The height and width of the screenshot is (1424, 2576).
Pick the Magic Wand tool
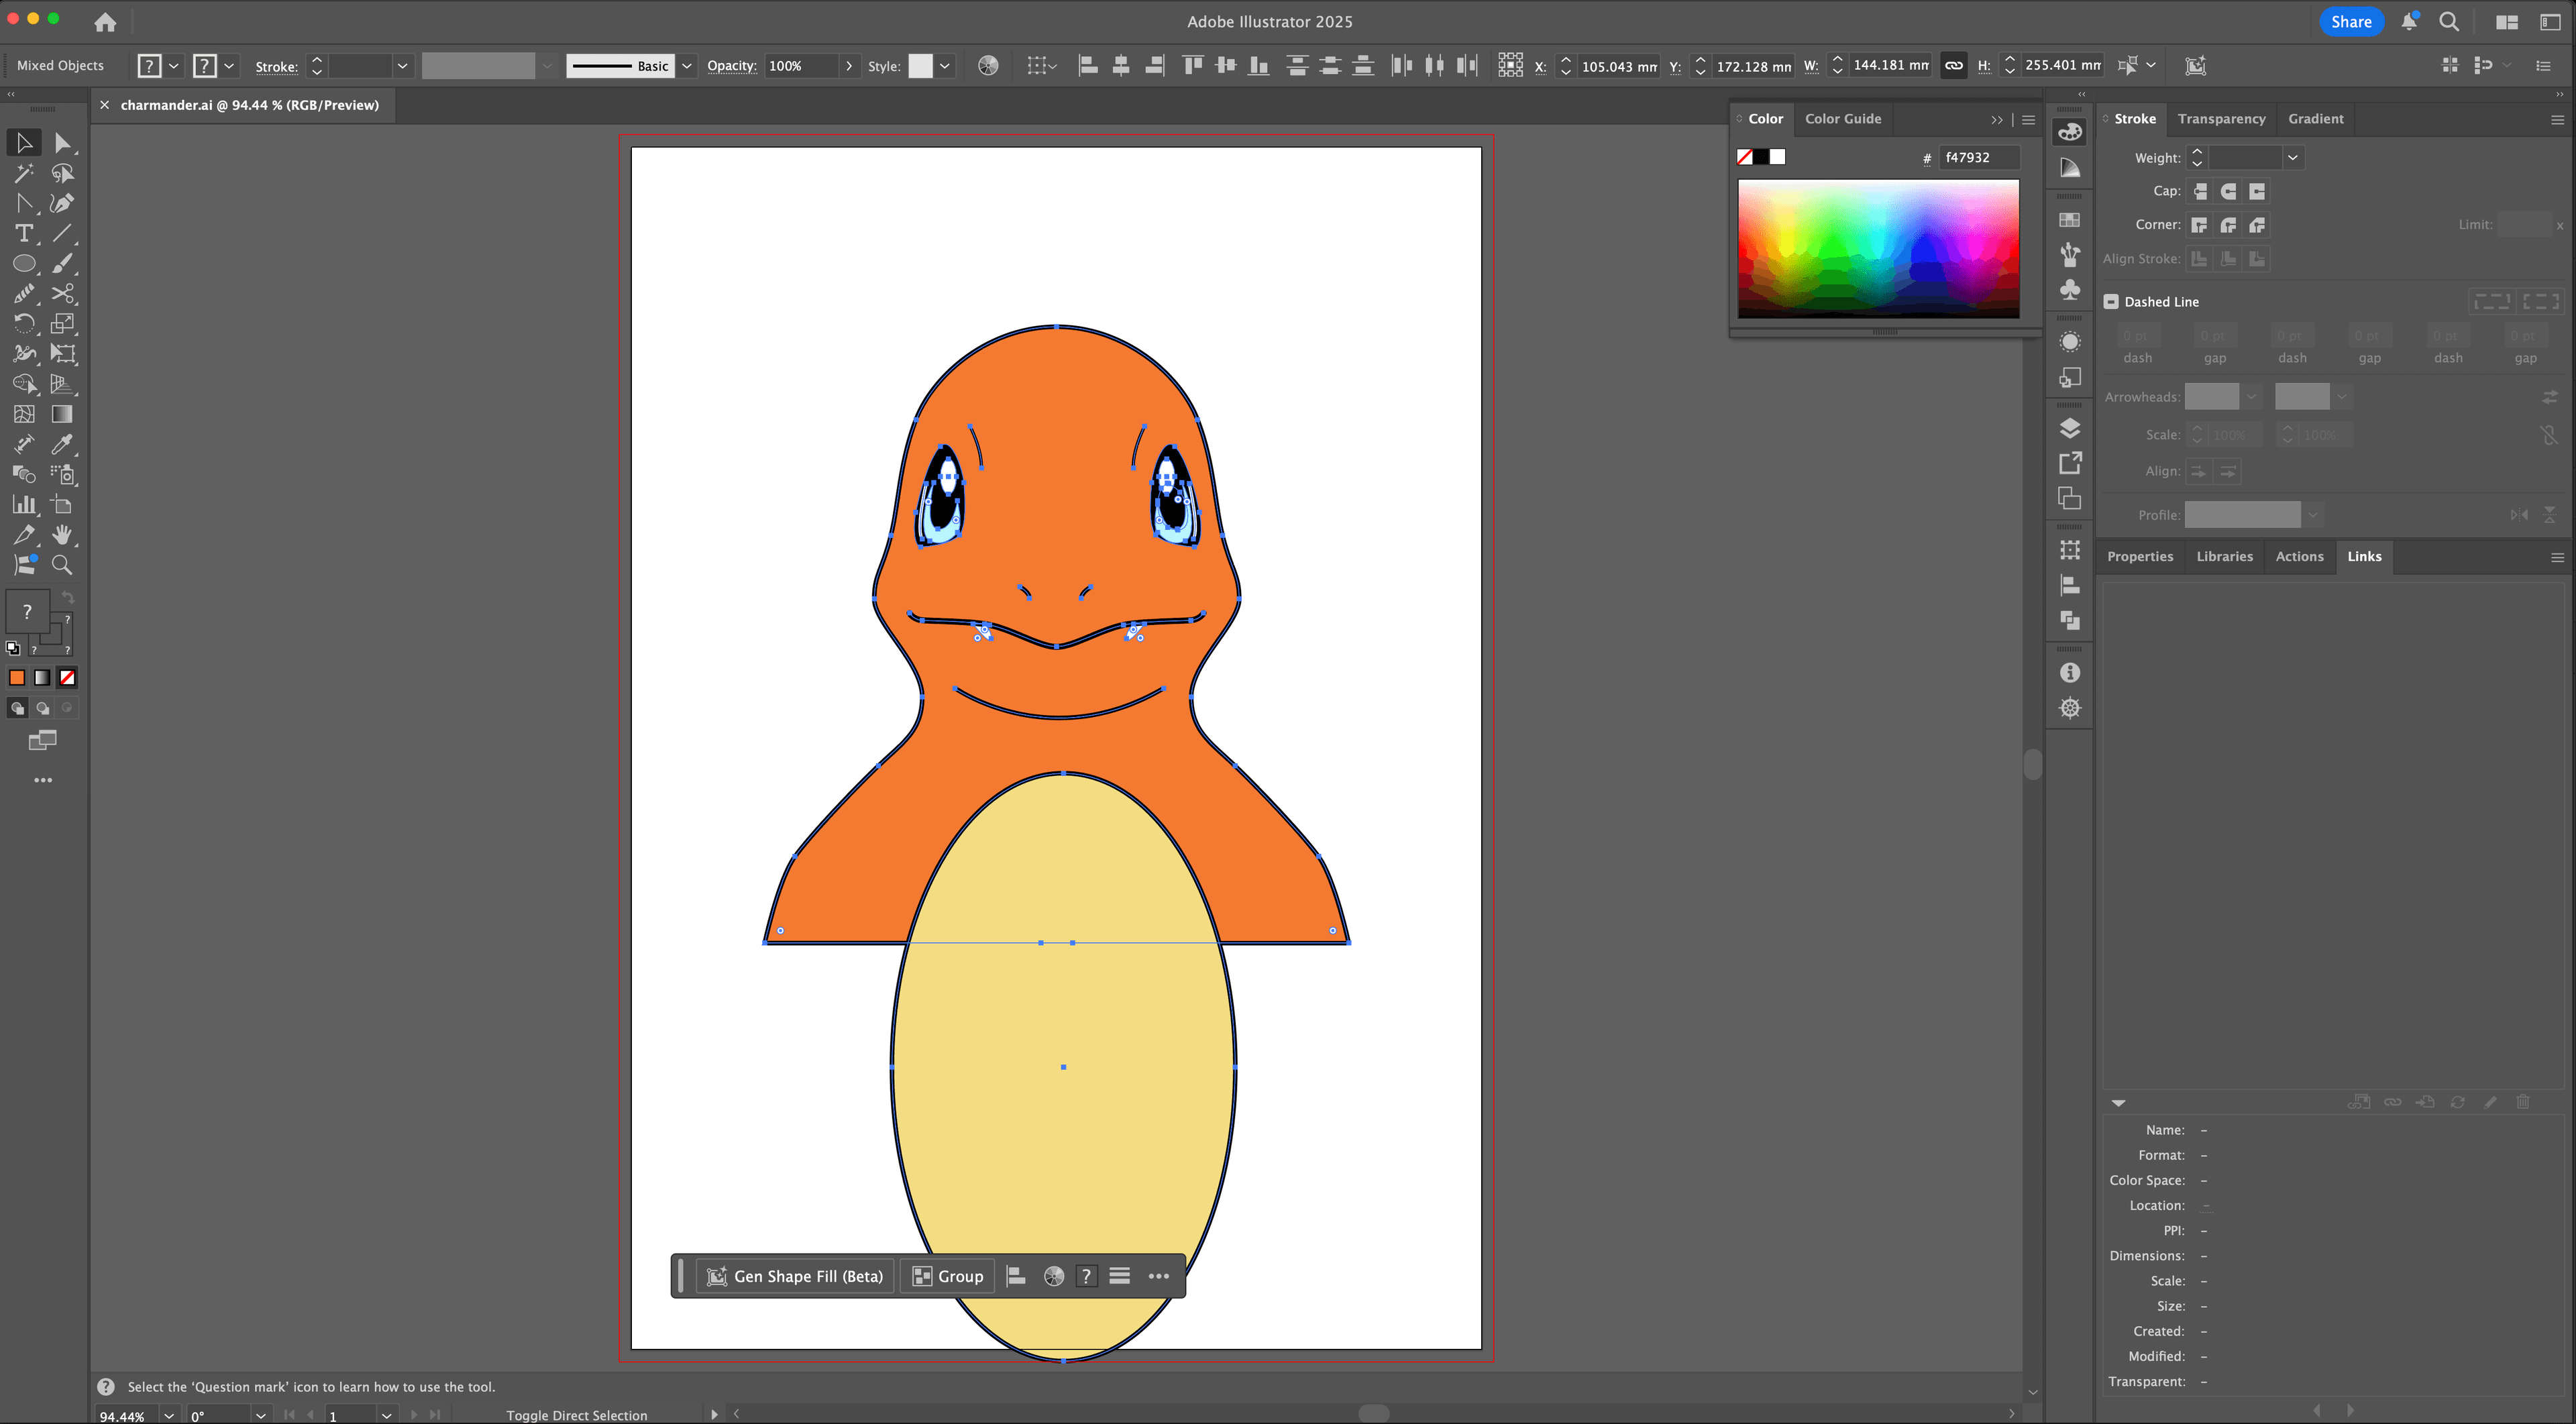[24, 173]
